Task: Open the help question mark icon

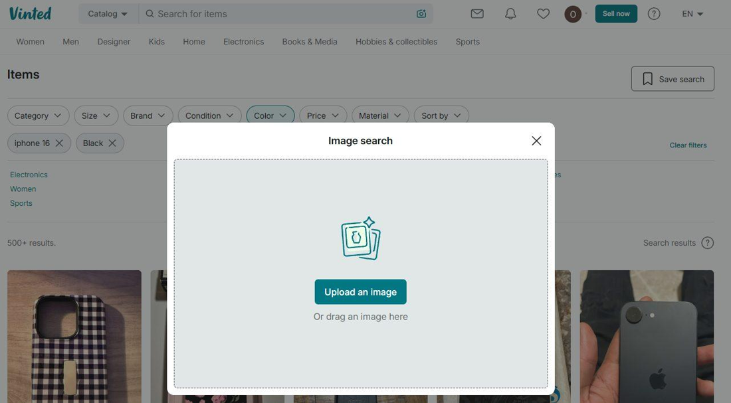Action: click(x=654, y=14)
